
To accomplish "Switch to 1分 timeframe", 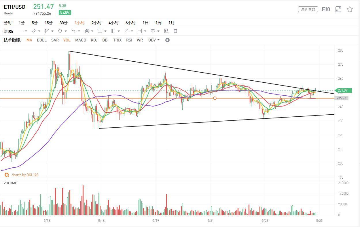I will click(x=22, y=23).
